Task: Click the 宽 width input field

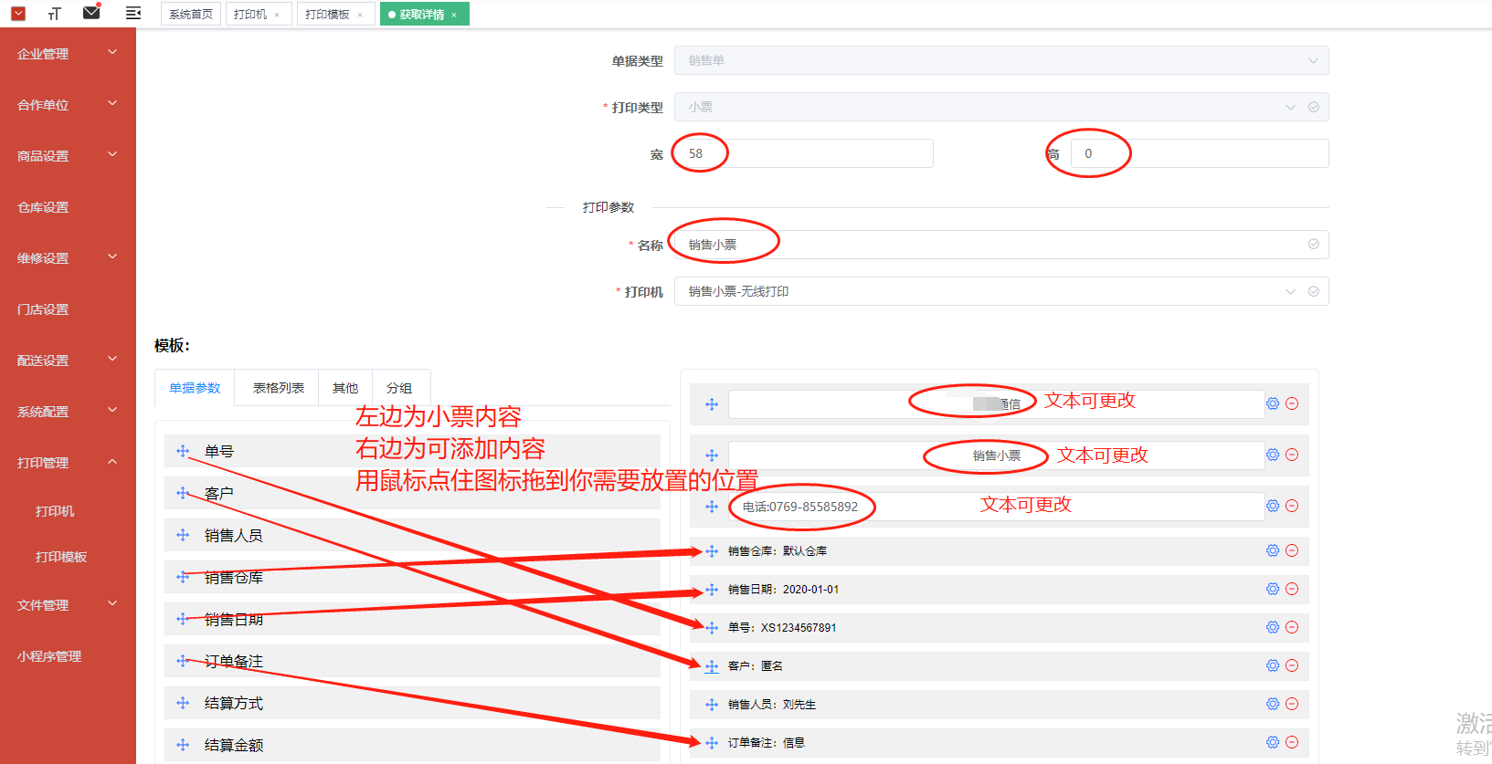Action: pos(804,153)
